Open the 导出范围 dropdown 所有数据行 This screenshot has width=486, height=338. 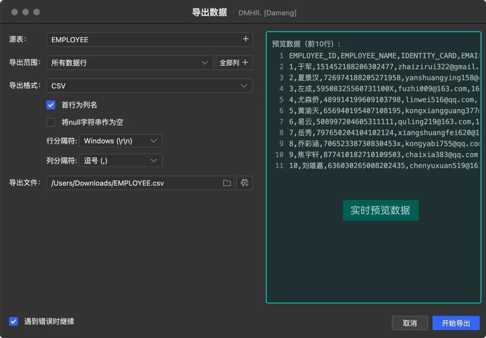coord(130,63)
